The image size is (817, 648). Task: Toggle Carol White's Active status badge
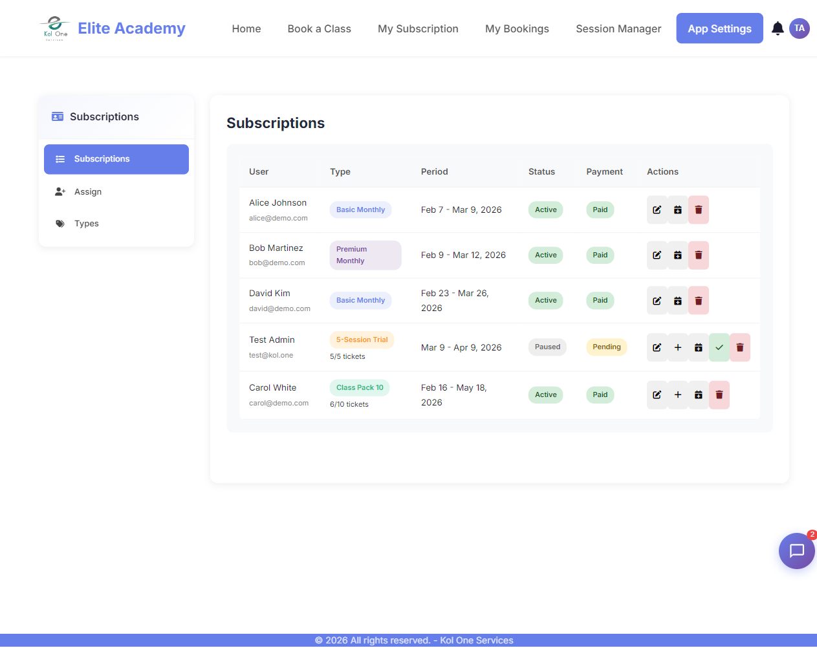tap(545, 394)
